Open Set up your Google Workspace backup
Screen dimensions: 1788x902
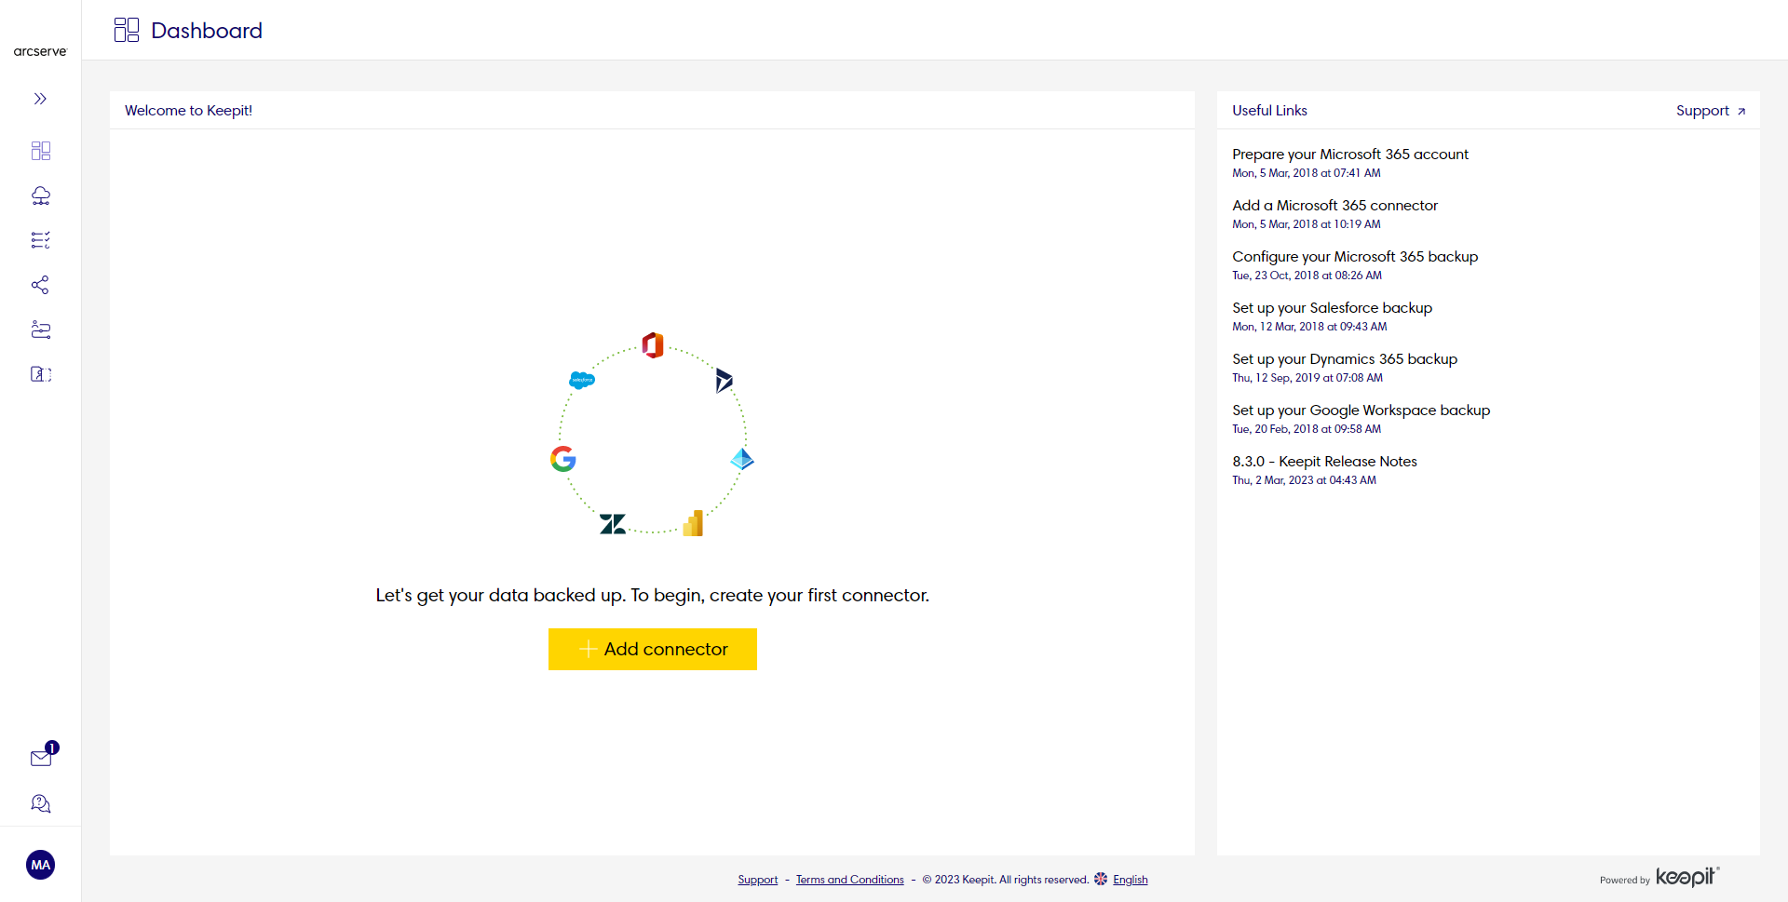tap(1361, 411)
